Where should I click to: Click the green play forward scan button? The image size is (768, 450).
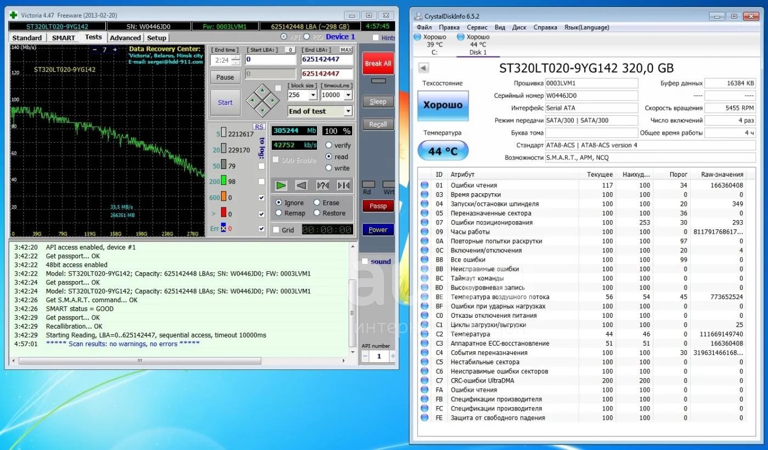(x=281, y=185)
